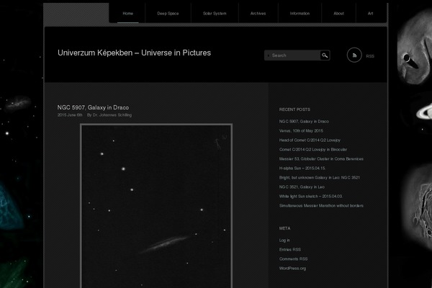Click the site title Univerzum Képekben
Image resolution: width=432 pixels, height=288 pixels.
point(134,53)
